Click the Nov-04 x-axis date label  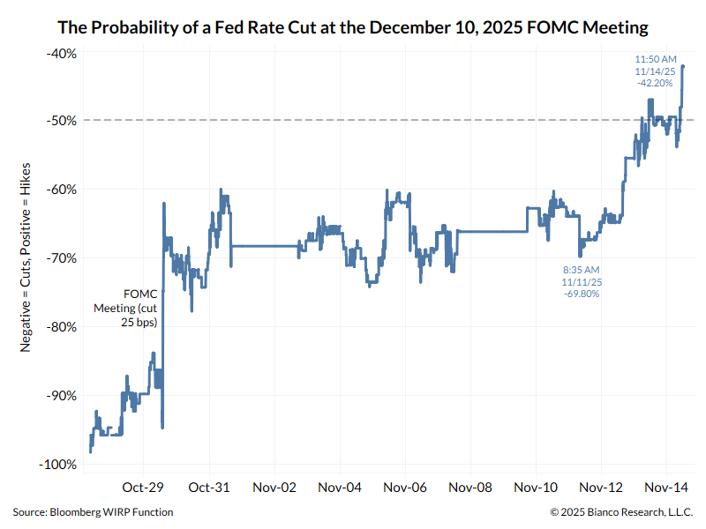pos(340,487)
